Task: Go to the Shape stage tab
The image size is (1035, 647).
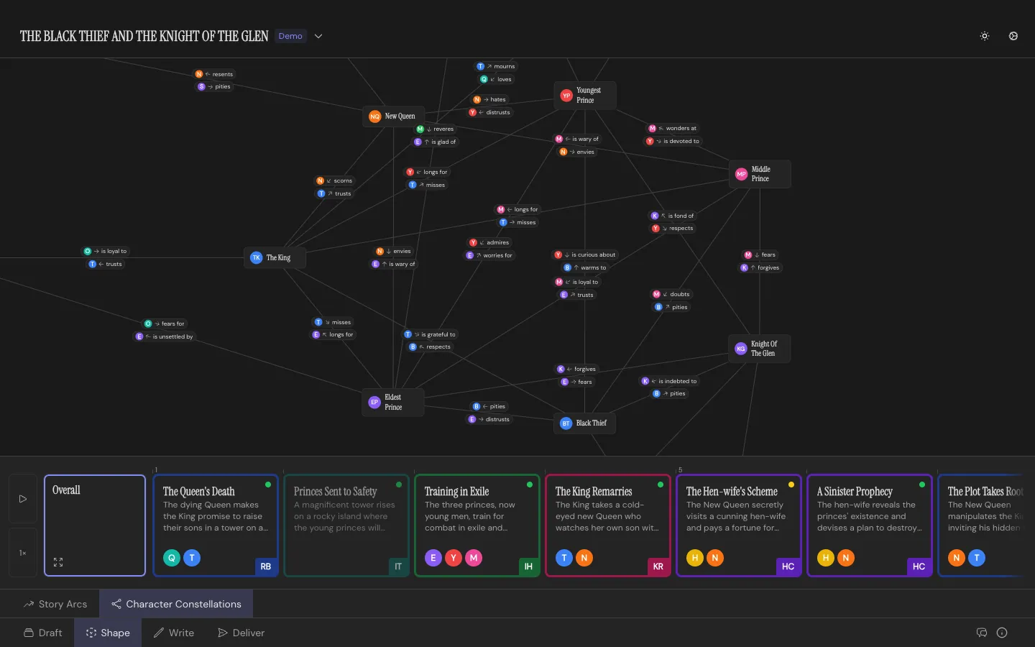Action: click(108, 633)
